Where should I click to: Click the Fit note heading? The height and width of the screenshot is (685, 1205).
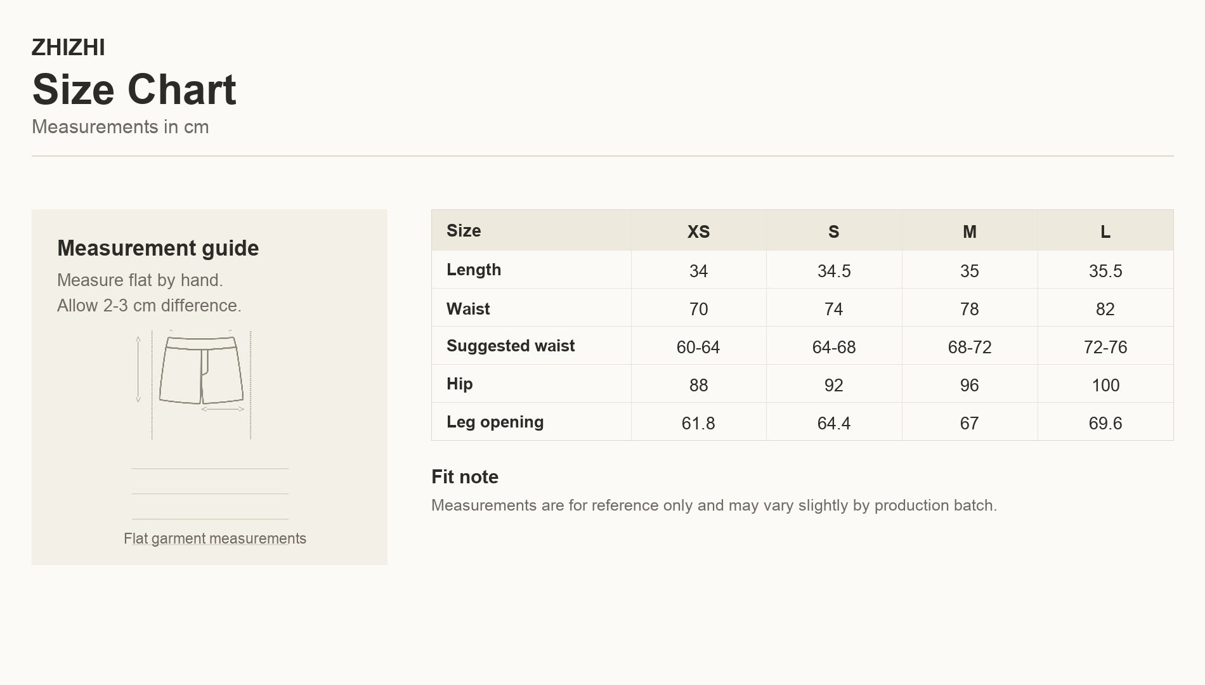coord(465,477)
